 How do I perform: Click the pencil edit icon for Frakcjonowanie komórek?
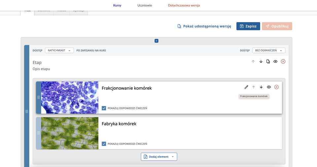[246, 87]
